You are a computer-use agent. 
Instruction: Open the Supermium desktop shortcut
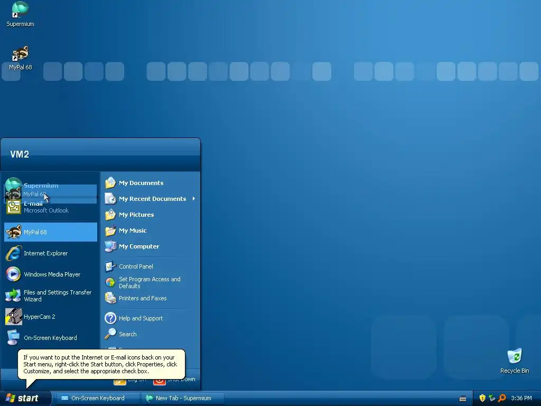[x=20, y=14]
